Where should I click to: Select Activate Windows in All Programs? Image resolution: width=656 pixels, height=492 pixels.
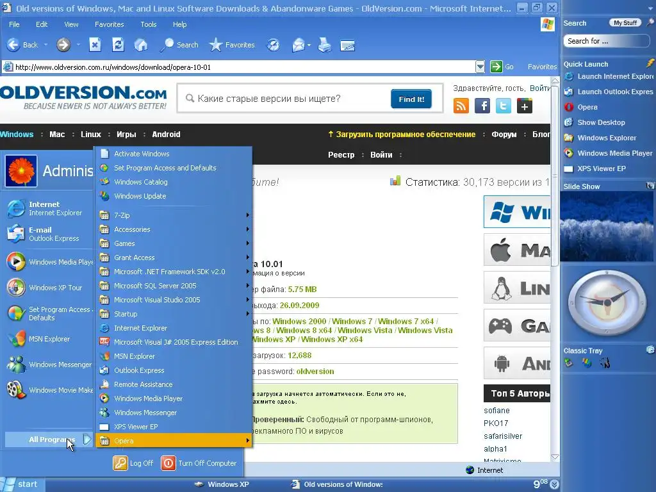(x=174, y=154)
